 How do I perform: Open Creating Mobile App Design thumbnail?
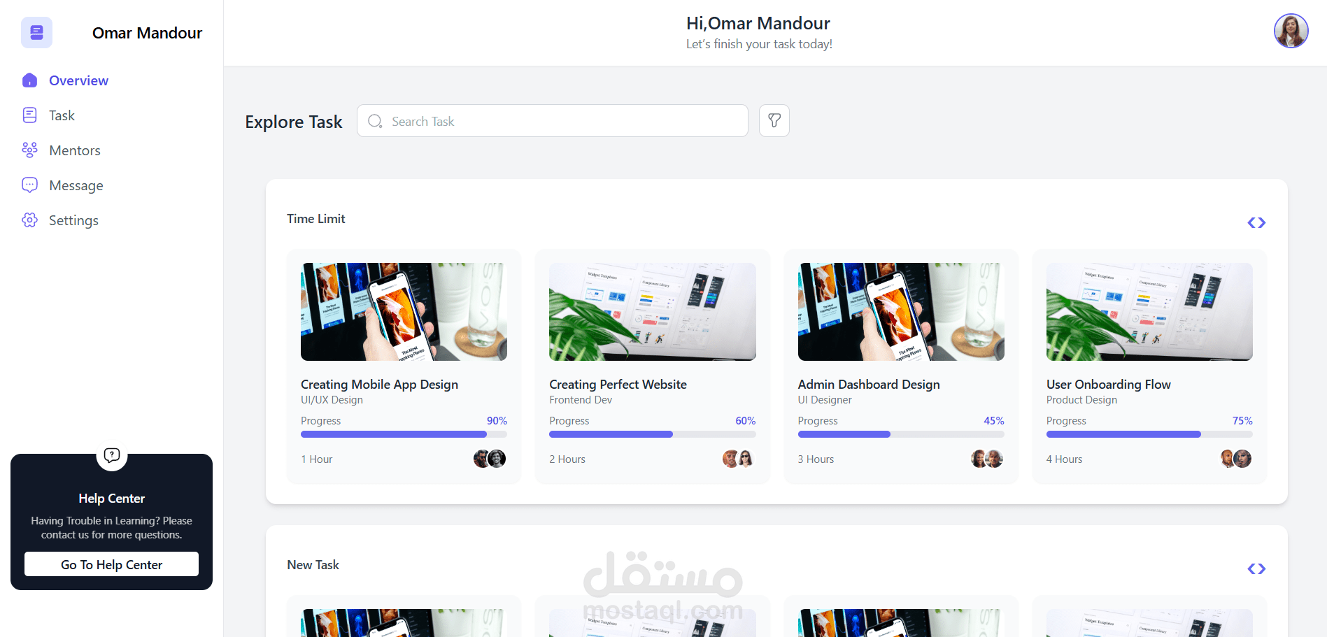[x=404, y=312]
